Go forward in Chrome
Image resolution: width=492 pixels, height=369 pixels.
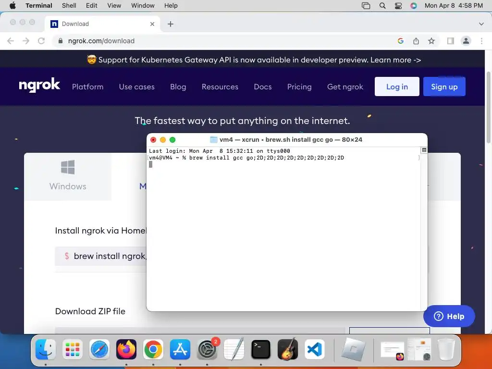click(x=26, y=41)
